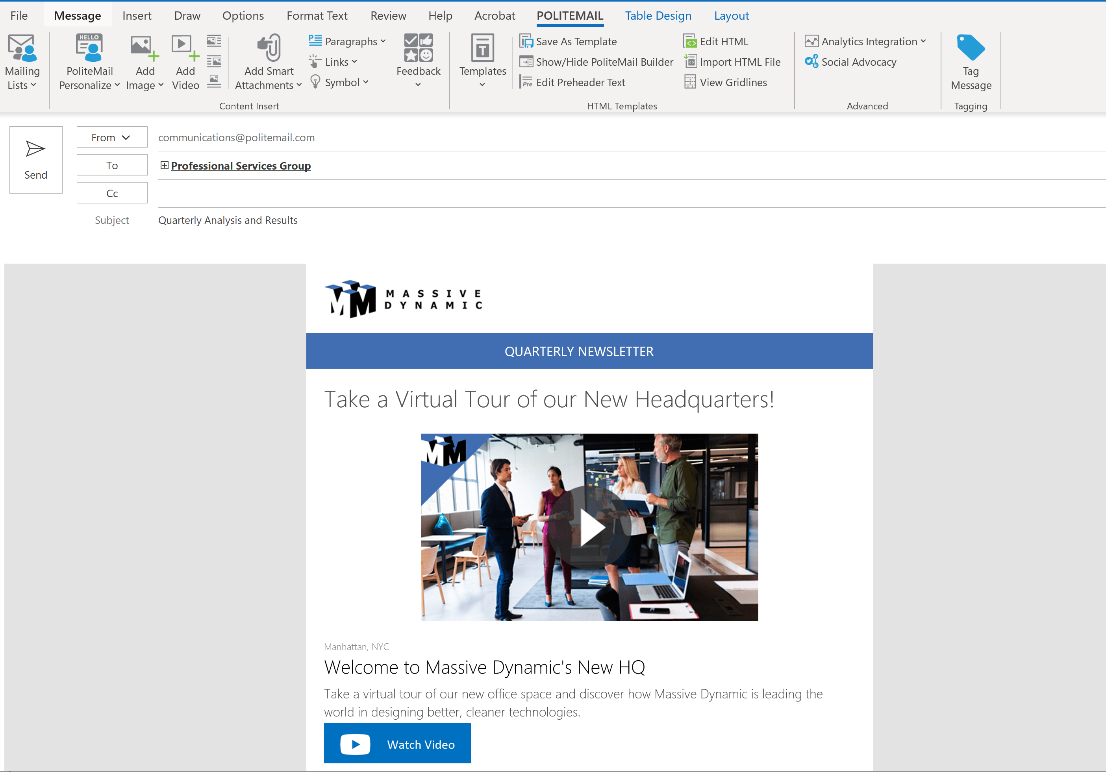Open the From dropdown
The image size is (1106, 772).
tap(112, 138)
